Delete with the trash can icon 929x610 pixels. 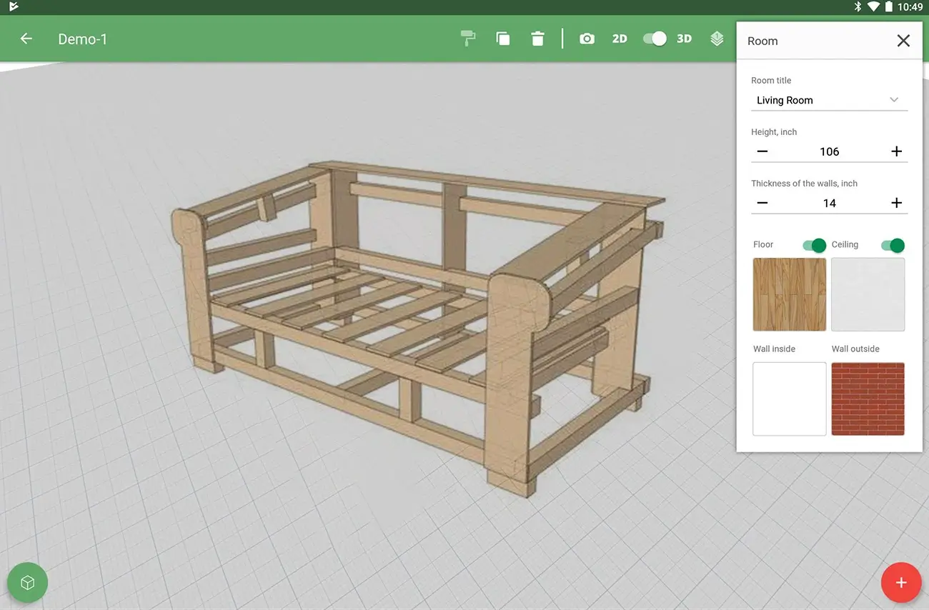tap(538, 39)
